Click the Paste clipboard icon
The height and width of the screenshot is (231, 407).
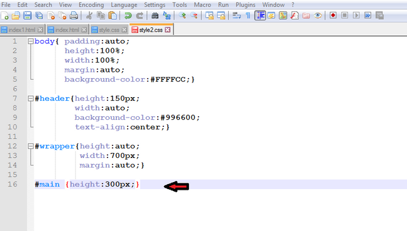(113, 15)
